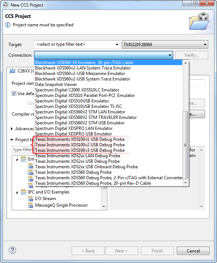This screenshot has width=217, height=263.
Task: Click the IPC and I/O Examples folder icon
Action: 23,192
